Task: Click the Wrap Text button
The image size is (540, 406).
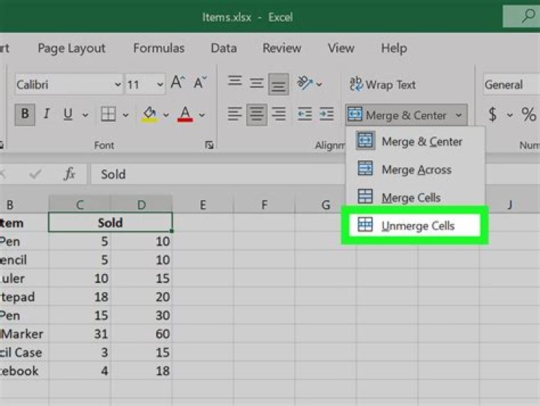Action: [x=382, y=85]
